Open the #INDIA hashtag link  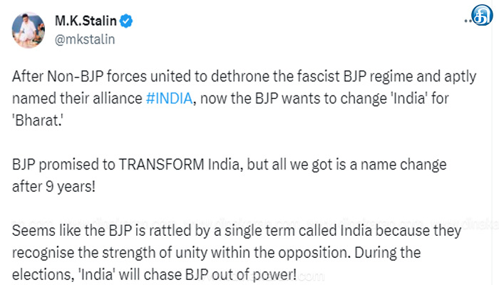(168, 99)
